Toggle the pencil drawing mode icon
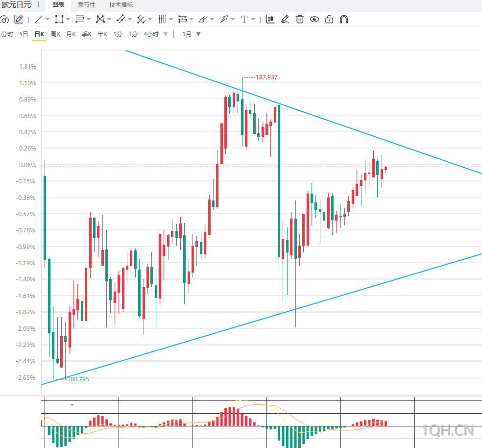Image resolution: width=482 pixels, height=448 pixels. click(x=19, y=20)
